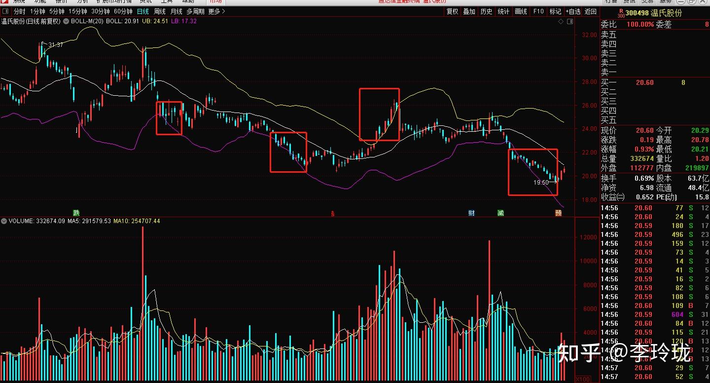
Task: Click the 19.50 low price label on chart
Action: 541,182
